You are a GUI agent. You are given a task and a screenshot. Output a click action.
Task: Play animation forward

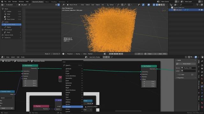coord(117,54)
